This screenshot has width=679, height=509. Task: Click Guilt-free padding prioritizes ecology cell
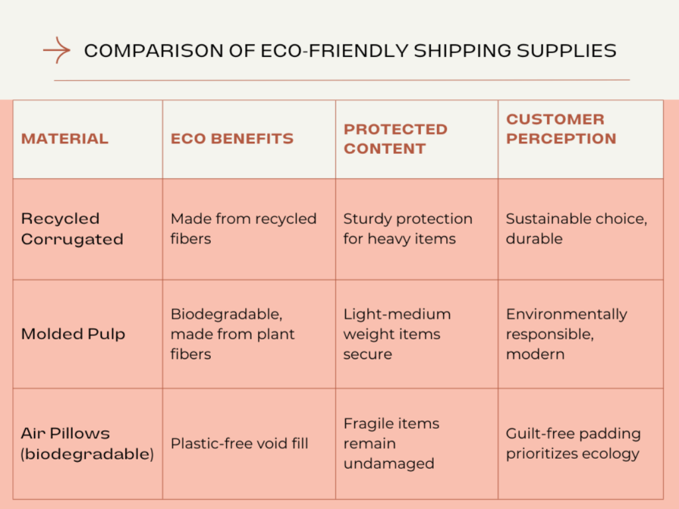coord(573,443)
